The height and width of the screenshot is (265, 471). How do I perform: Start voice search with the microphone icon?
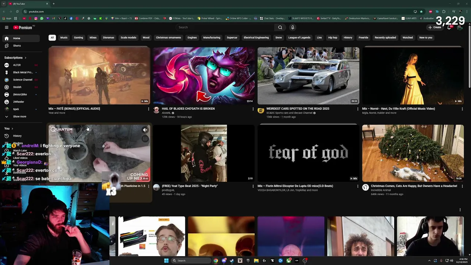coord(293,27)
